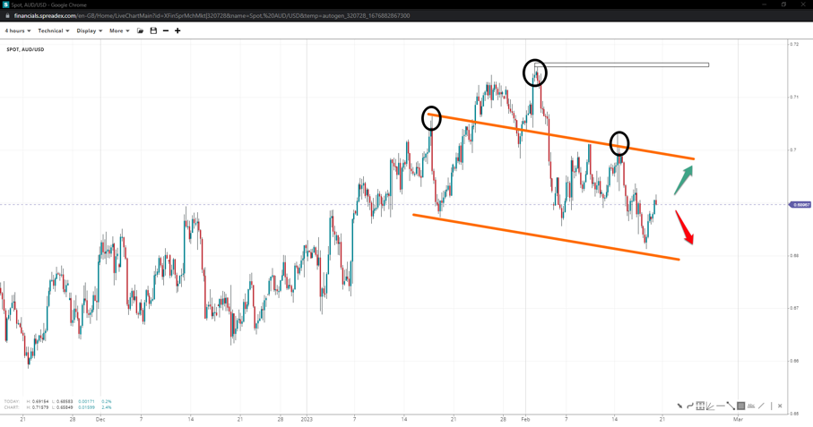This screenshot has height=427, width=813.
Task: Select the arrow drawing tool
Action: click(x=679, y=406)
